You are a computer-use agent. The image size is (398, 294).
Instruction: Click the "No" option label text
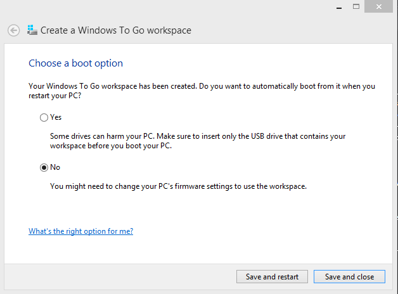[x=55, y=167]
